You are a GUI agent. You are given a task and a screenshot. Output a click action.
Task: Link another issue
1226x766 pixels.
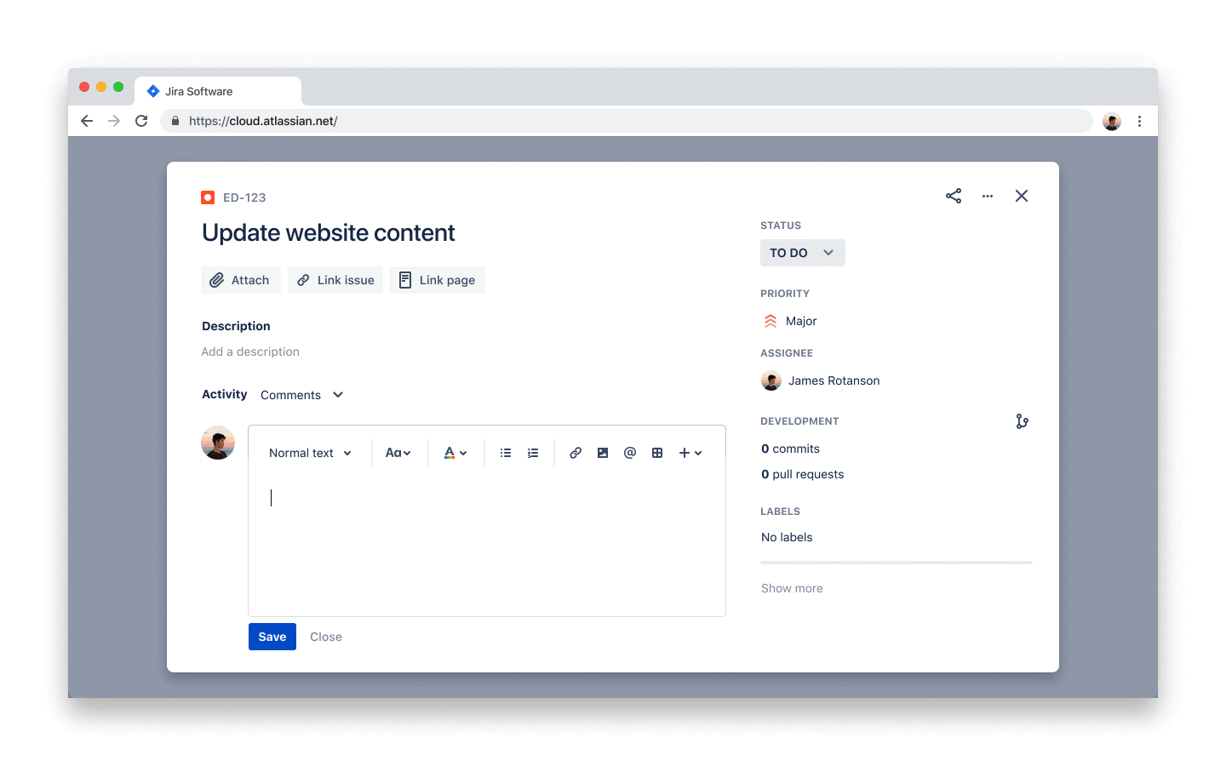coord(335,279)
